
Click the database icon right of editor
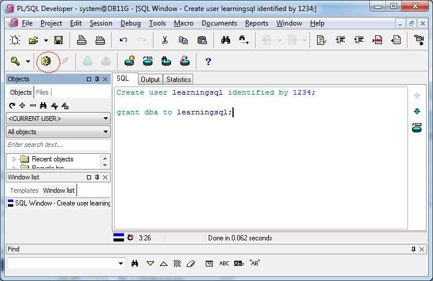coord(417,128)
